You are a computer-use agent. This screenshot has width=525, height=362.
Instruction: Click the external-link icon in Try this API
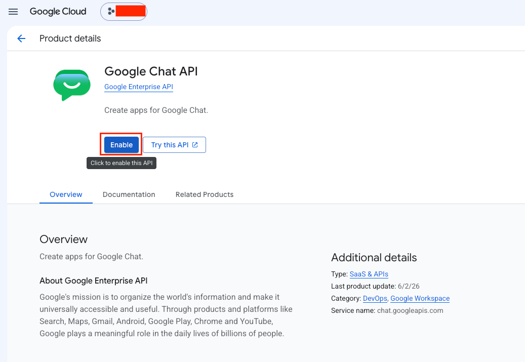coord(195,145)
